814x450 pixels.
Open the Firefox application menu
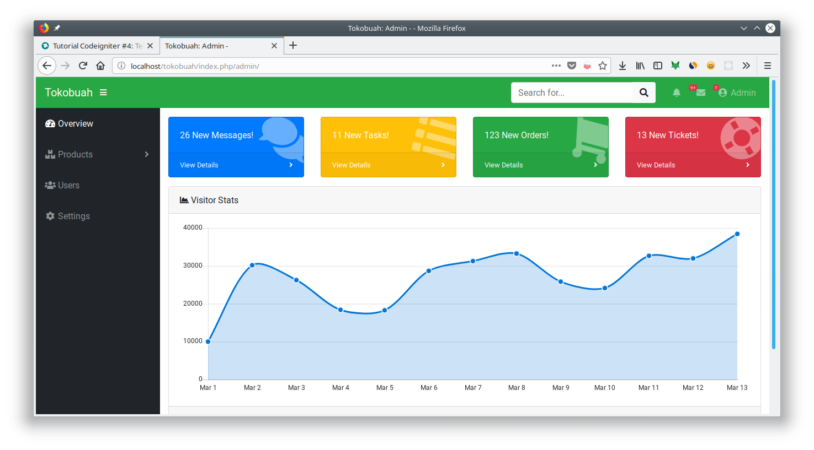point(768,66)
